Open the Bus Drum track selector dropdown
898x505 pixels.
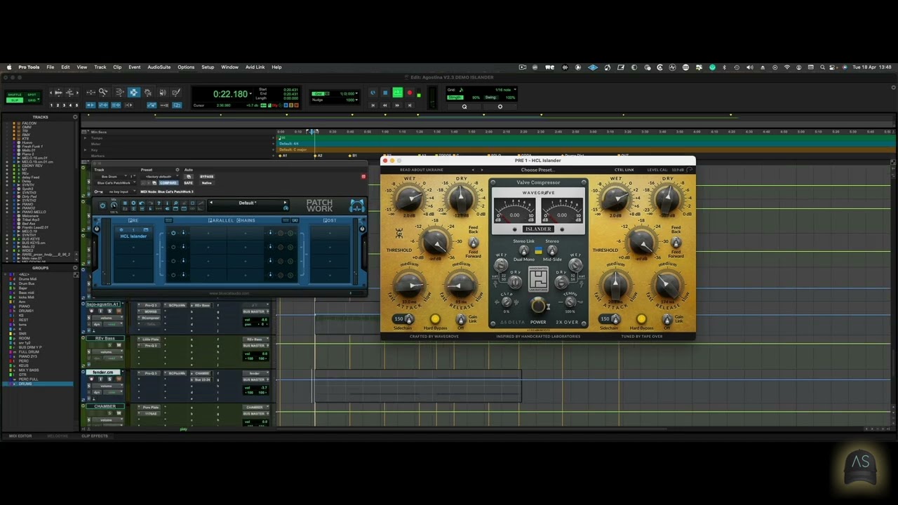tap(113, 177)
